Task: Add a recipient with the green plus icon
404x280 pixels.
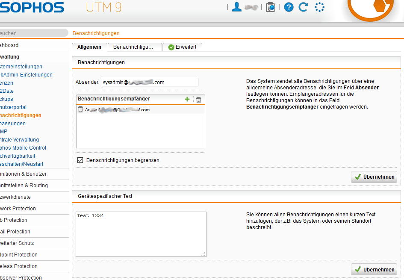Action: point(187,99)
